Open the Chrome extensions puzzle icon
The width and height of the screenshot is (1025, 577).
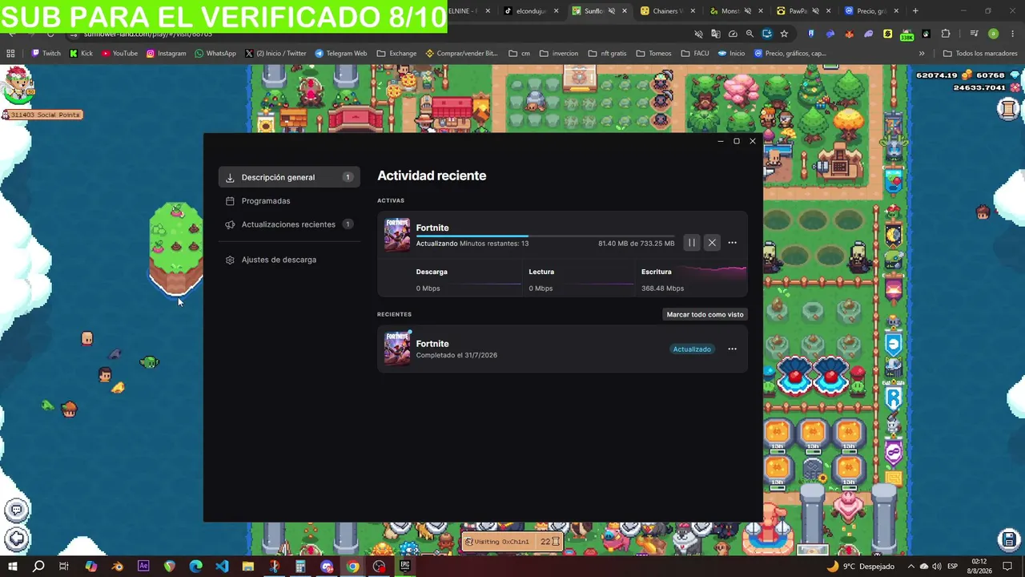[946, 34]
